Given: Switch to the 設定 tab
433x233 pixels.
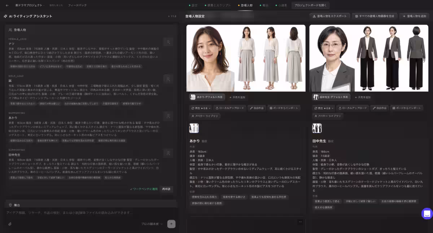Looking at the screenshot, I should [x=193, y=5].
